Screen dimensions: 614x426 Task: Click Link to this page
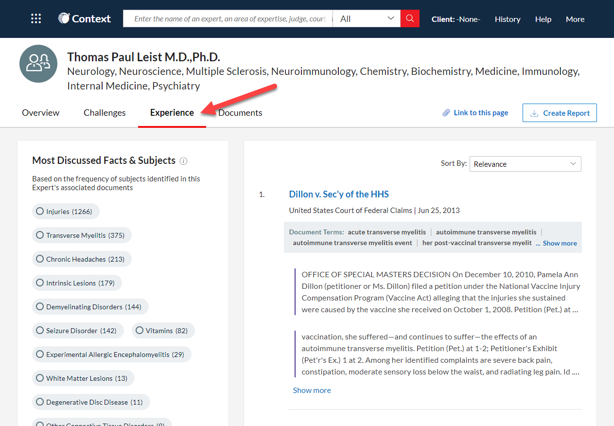coord(481,113)
